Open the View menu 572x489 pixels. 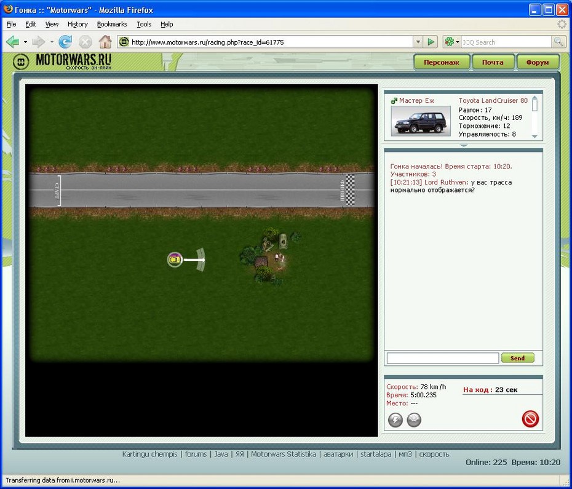click(52, 24)
